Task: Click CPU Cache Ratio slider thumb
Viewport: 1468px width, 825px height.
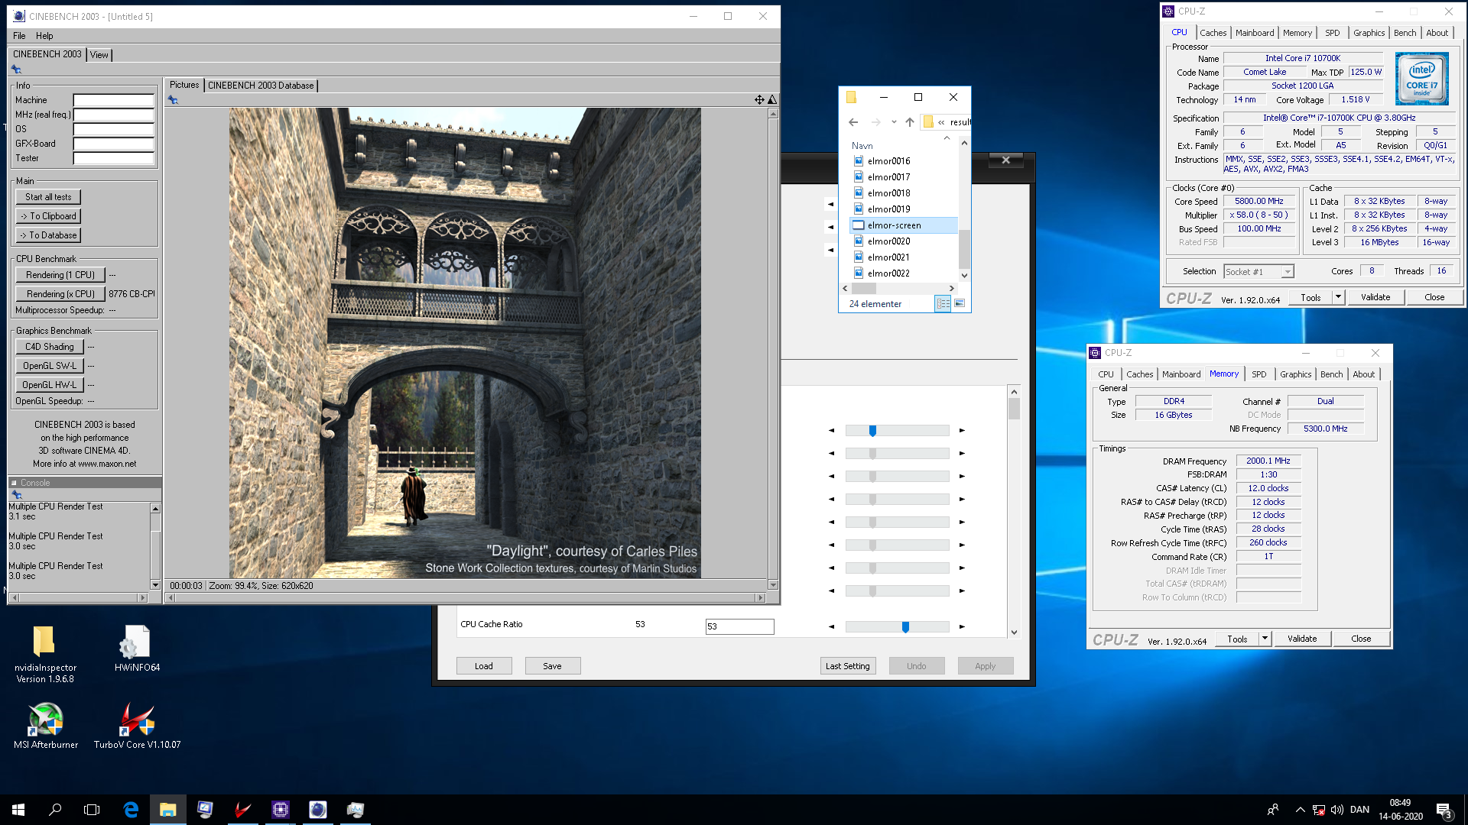Action: (x=905, y=627)
